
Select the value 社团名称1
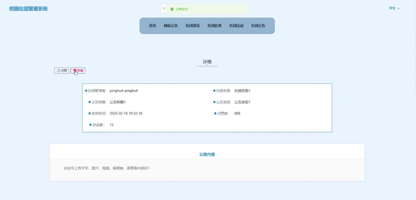tap(242, 91)
